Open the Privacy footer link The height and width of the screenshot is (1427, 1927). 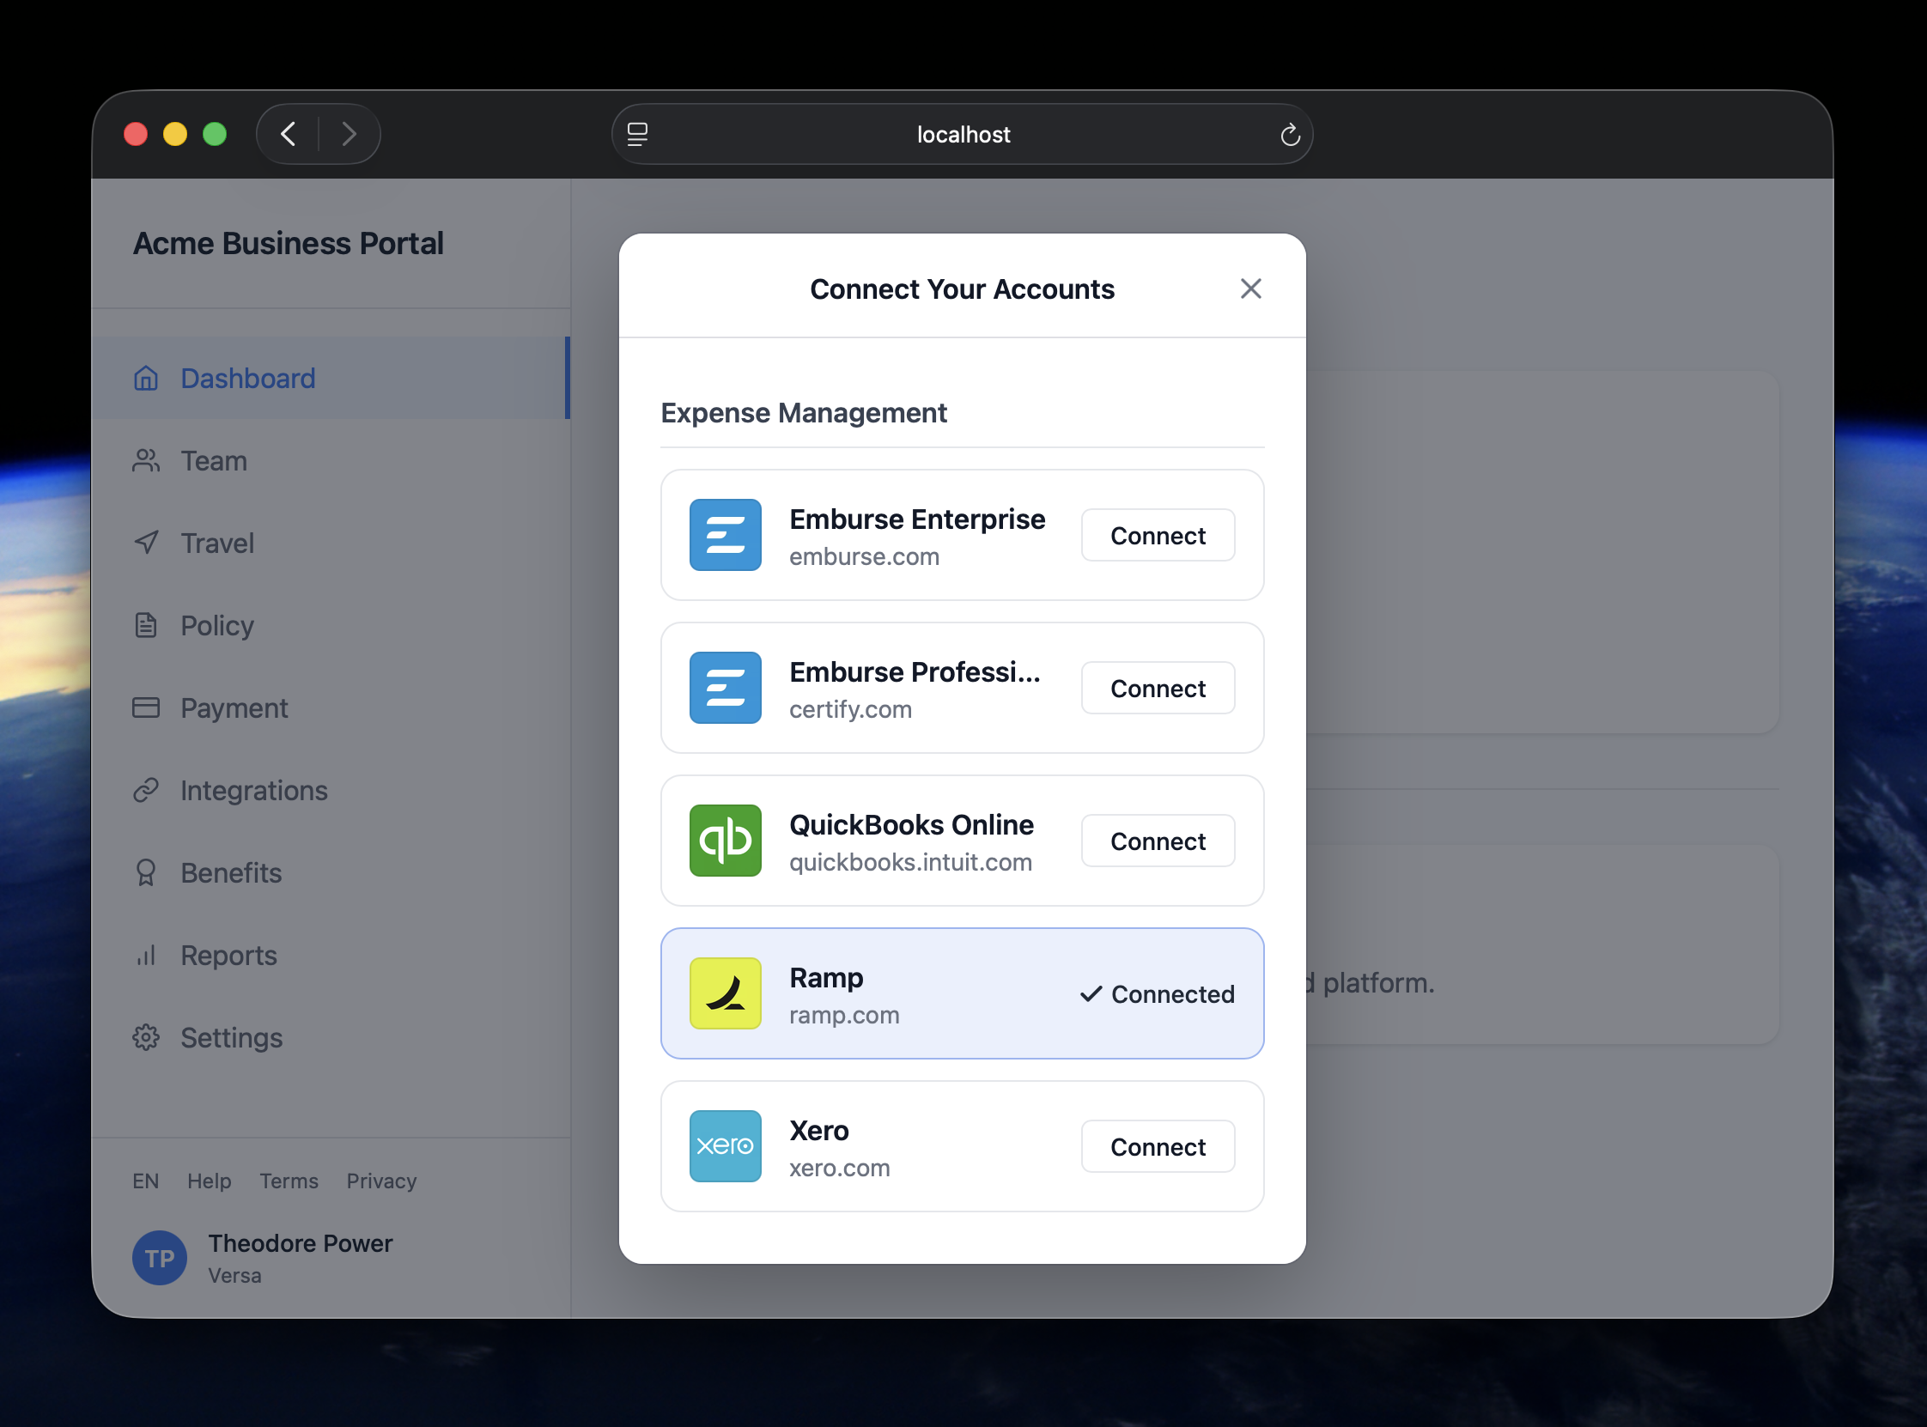[381, 1181]
